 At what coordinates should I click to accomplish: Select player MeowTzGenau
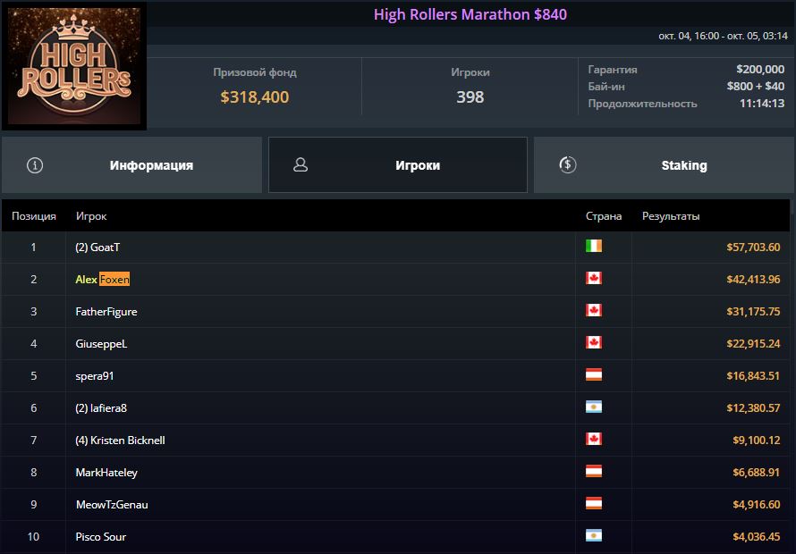point(112,504)
